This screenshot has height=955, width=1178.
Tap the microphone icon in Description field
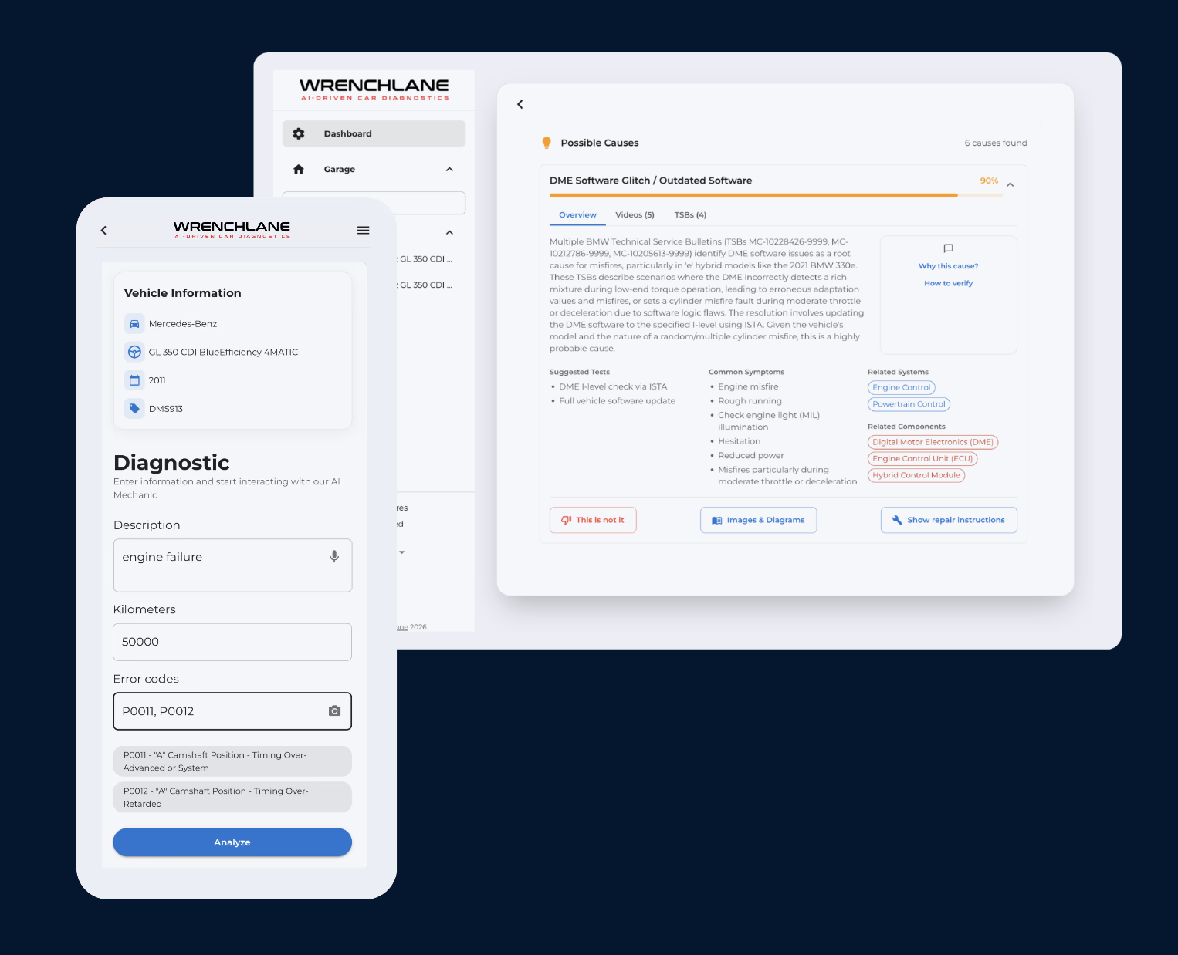pyautogui.click(x=334, y=556)
